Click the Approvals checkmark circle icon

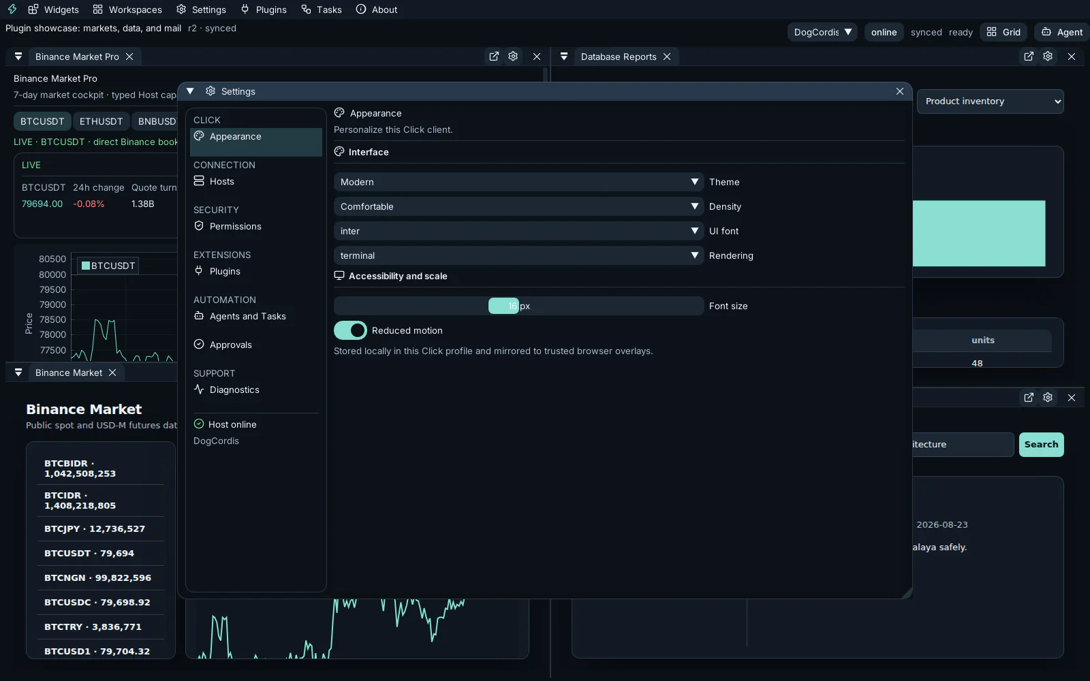pos(199,345)
